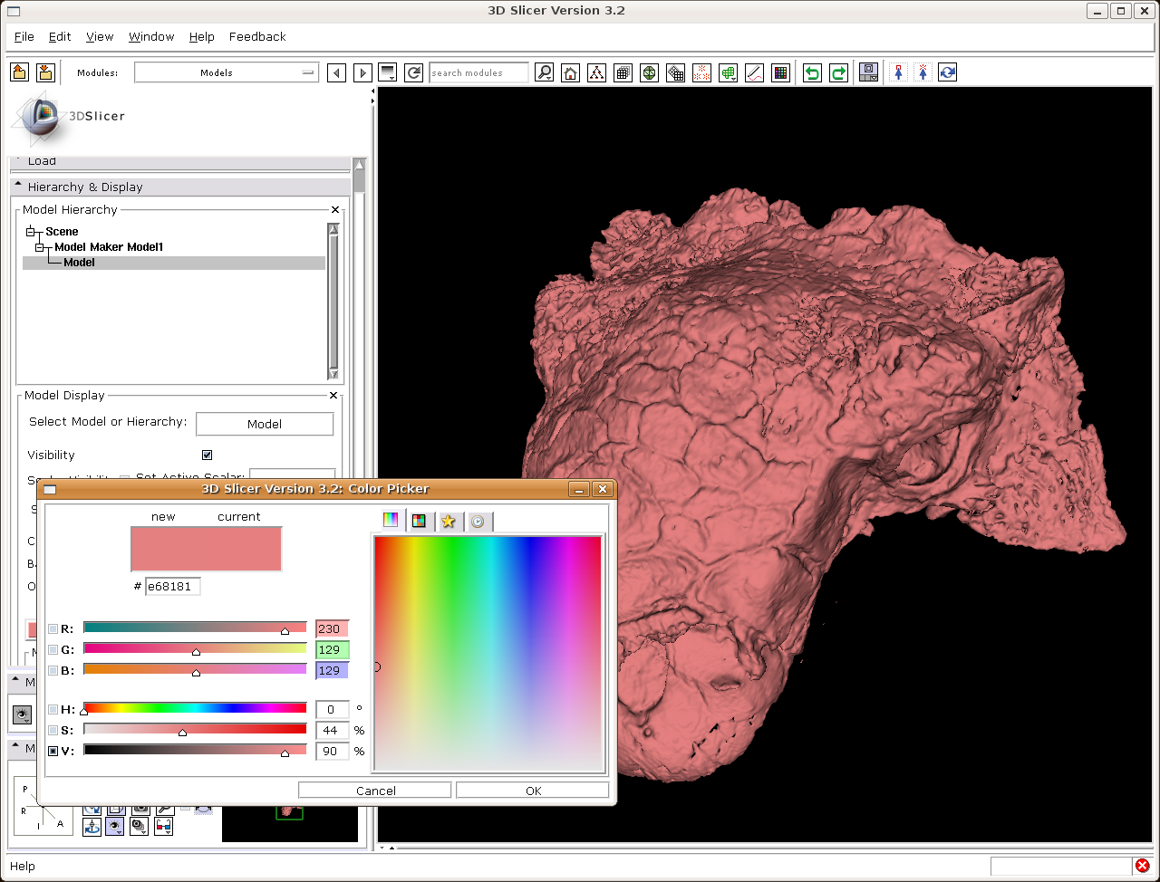Image resolution: width=1160 pixels, height=882 pixels.
Task: Select the H channel radio button
Action: [x=53, y=709]
